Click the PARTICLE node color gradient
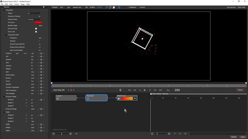 coord(127,98)
